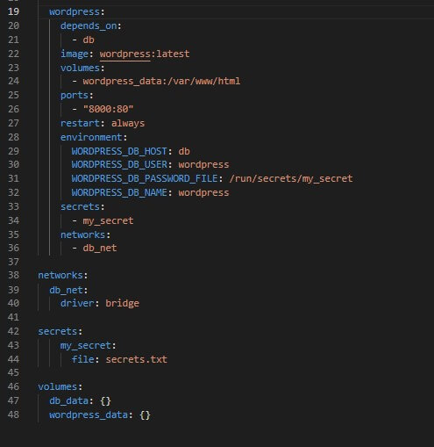The image size is (434, 447).
Task: Click line number 48 in the gutter
Action: pyautogui.click(x=13, y=415)
